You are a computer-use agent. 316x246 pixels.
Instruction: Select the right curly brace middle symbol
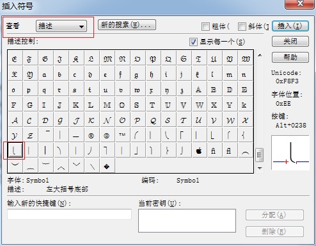tap(168, 151)
